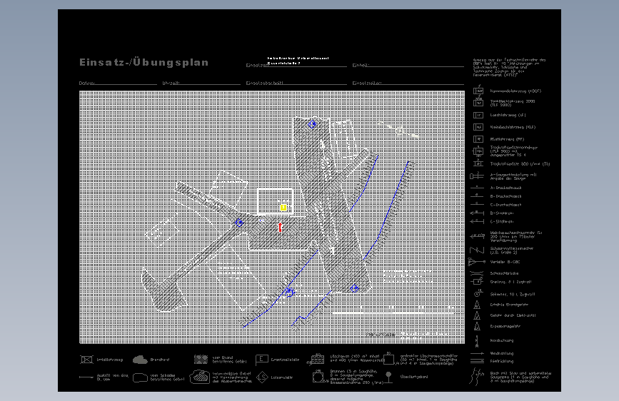
Task: Click the Schaumwasserzumischer legend symbol
Action: pos(477,250)
